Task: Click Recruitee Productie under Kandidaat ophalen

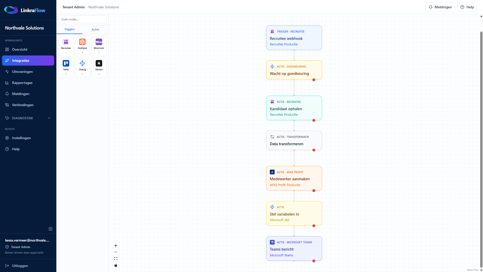Action: 284,115
